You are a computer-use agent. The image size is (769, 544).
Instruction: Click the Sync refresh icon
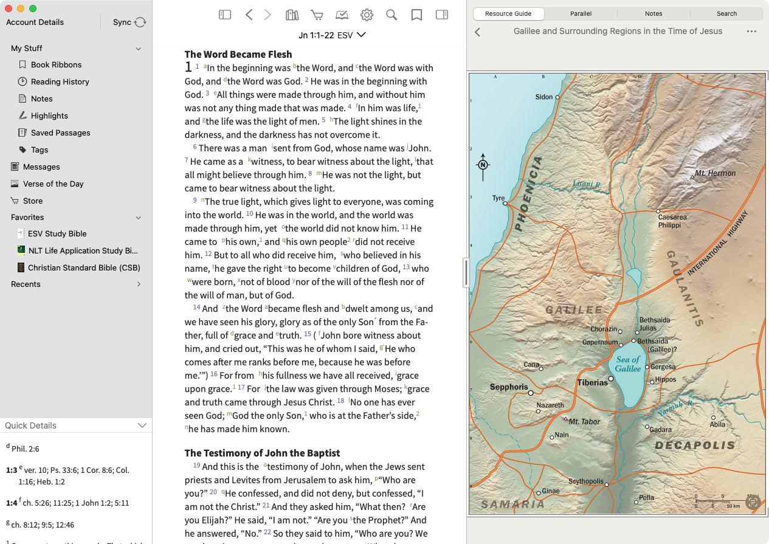point(140,22)
